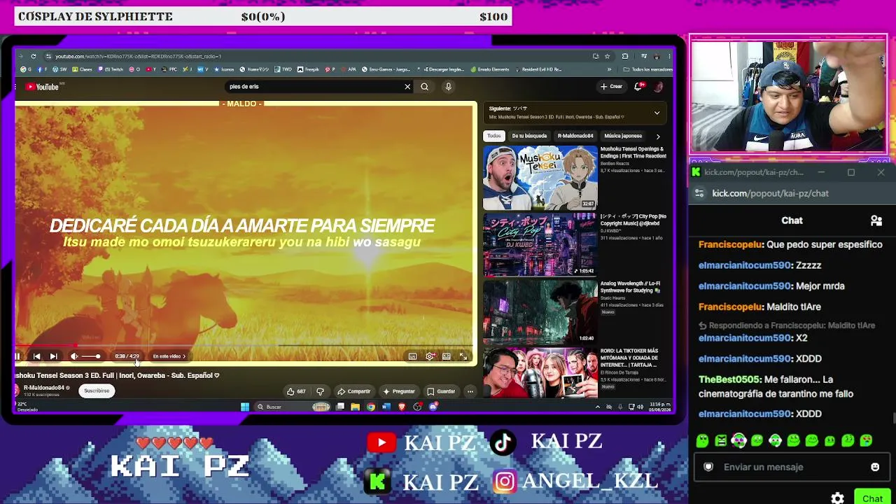Screen dimensions: 896x504
Task: Adjust the YouTube volume slider
Action: pos(91,356)
